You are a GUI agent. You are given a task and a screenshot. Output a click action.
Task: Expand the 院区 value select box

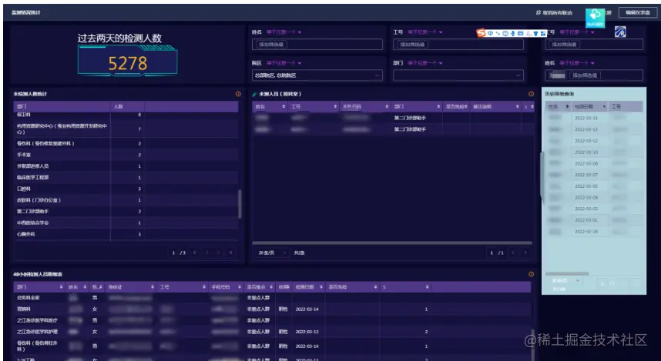(317, 75)
